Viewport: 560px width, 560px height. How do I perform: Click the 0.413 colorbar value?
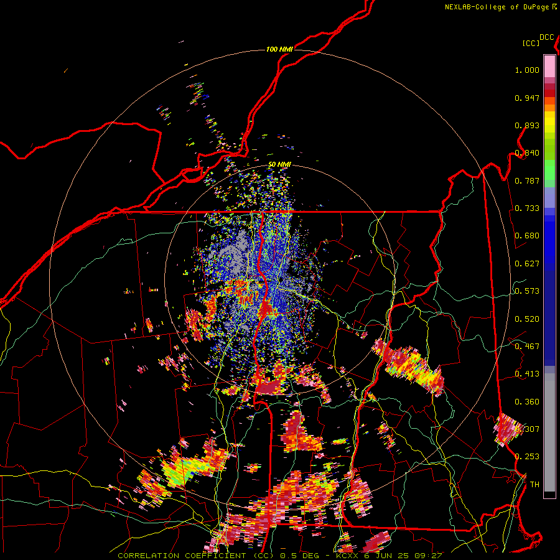click(x=527, y=374)
